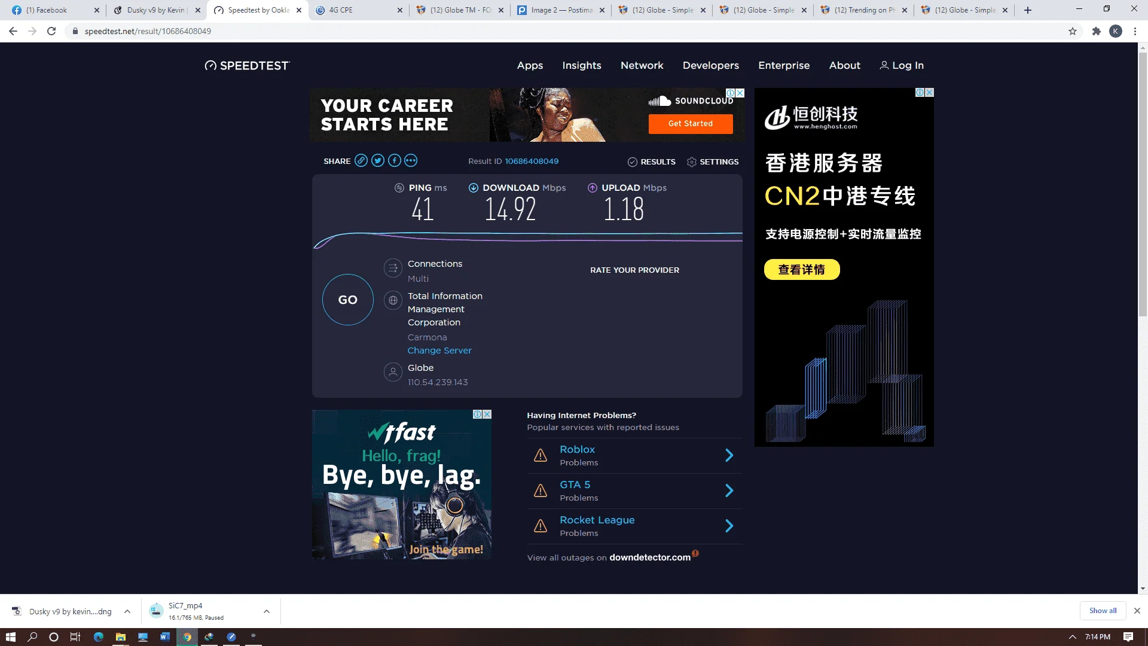This screenshot has height=646, width=1148.
Task: Open Insights menu
Action: tap(581, 66)
